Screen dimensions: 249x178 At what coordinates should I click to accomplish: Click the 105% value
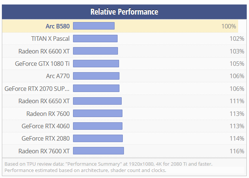[x=237, y=64]
